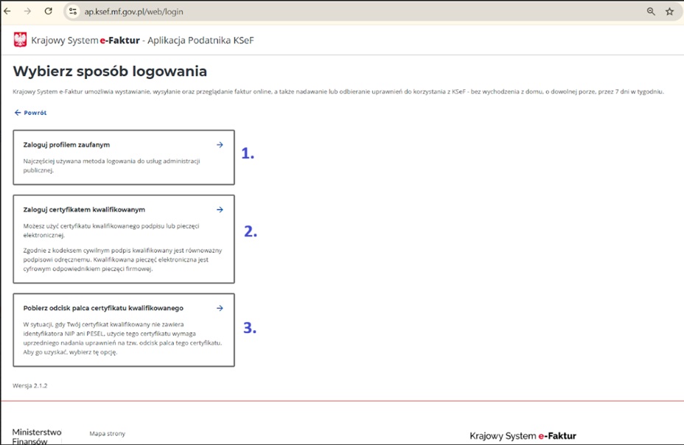Click arrow on 'Zaloguj profilem zaufanym' card

(220, 145)
